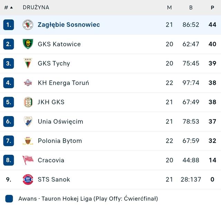
Task: Click the Zagłębie Sosnowiec team logo
Action: click(x=28, y=25)
